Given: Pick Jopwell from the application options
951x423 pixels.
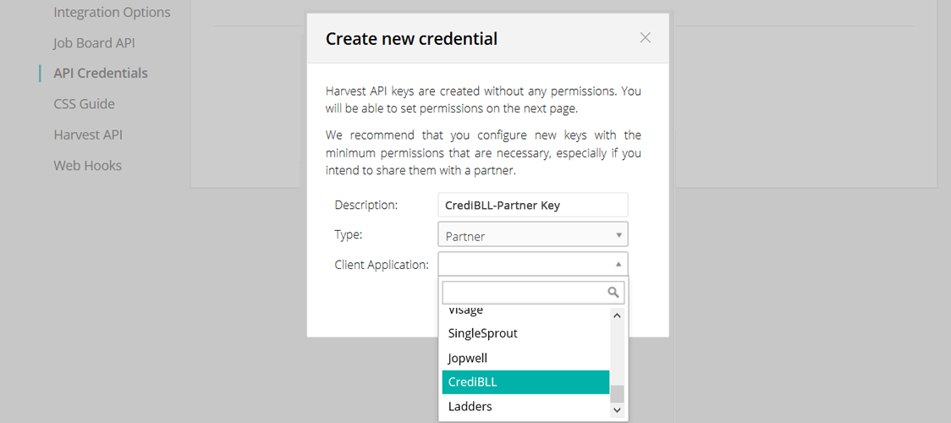Looking at the screenshot, I should [525, 358].
